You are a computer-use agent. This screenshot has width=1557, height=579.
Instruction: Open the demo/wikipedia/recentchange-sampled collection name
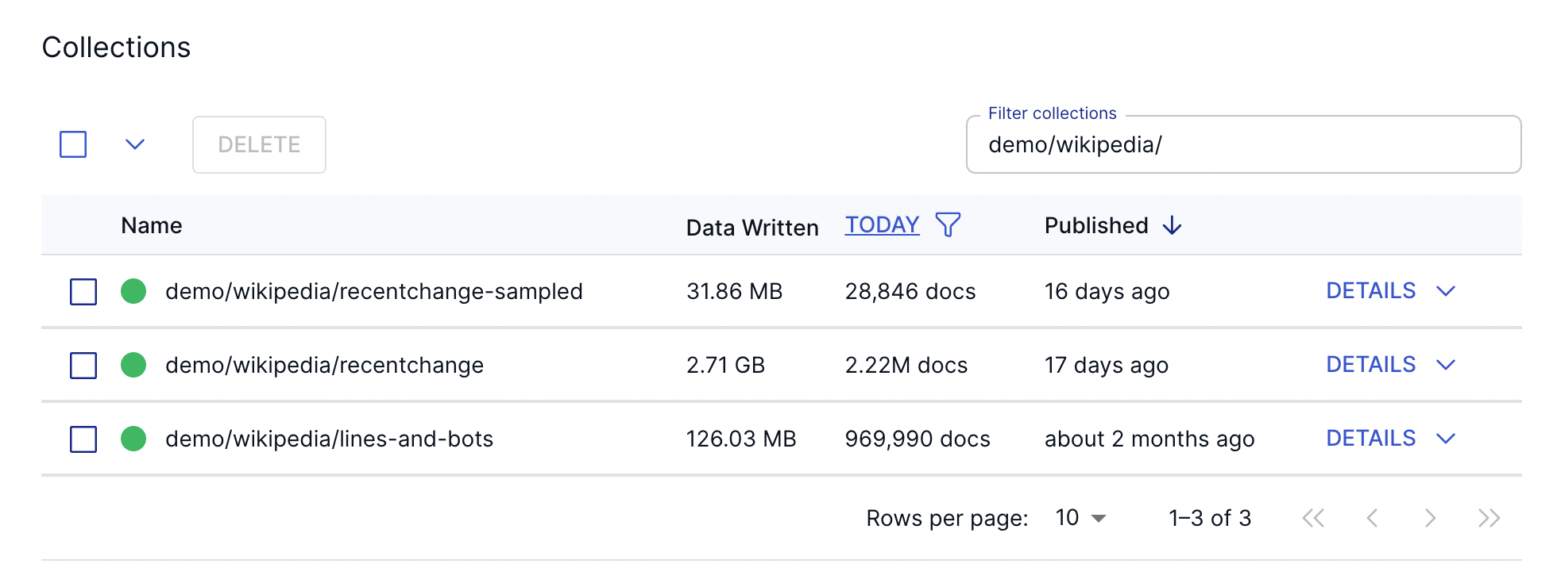click(373, 291)
